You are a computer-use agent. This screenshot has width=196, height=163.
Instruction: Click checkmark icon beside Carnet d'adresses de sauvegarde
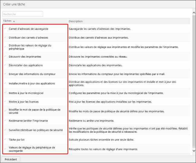tap(5, 29)
